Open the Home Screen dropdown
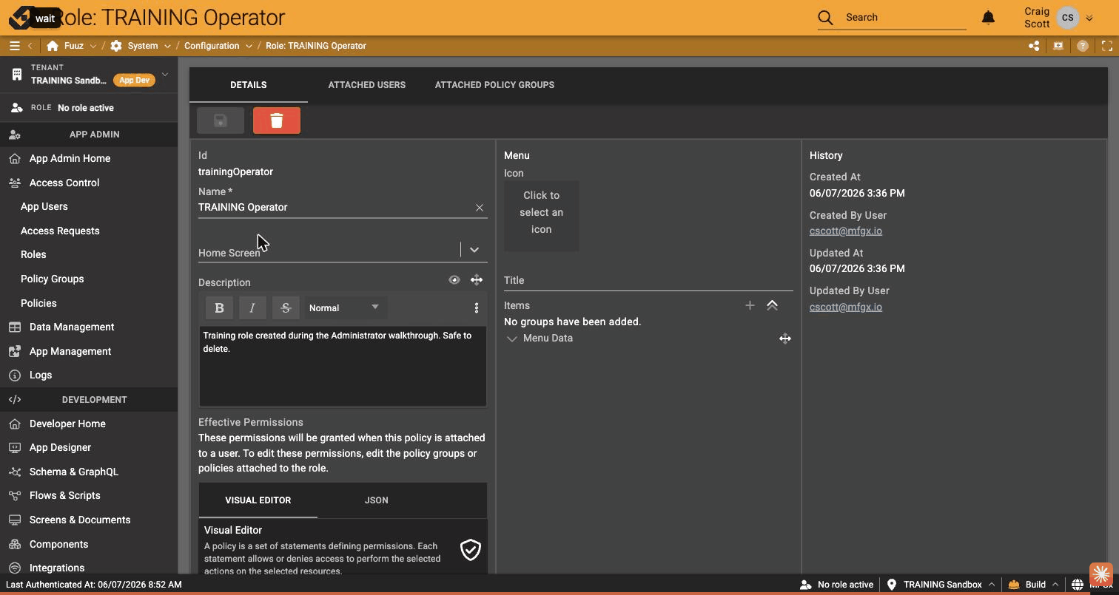Screen dimensions: 1119x595 (x=474, y=250)
